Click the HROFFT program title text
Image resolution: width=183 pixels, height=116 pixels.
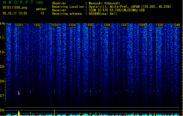point(18,2)
